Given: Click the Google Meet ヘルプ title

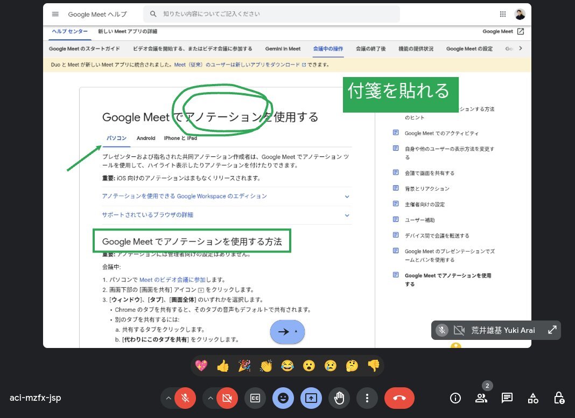Looking at the screenshot, I should tap(97, 15).
